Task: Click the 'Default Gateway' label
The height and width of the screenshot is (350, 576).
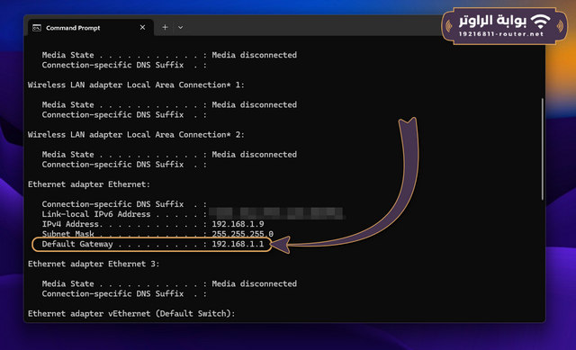Action: tap(77, 244)
